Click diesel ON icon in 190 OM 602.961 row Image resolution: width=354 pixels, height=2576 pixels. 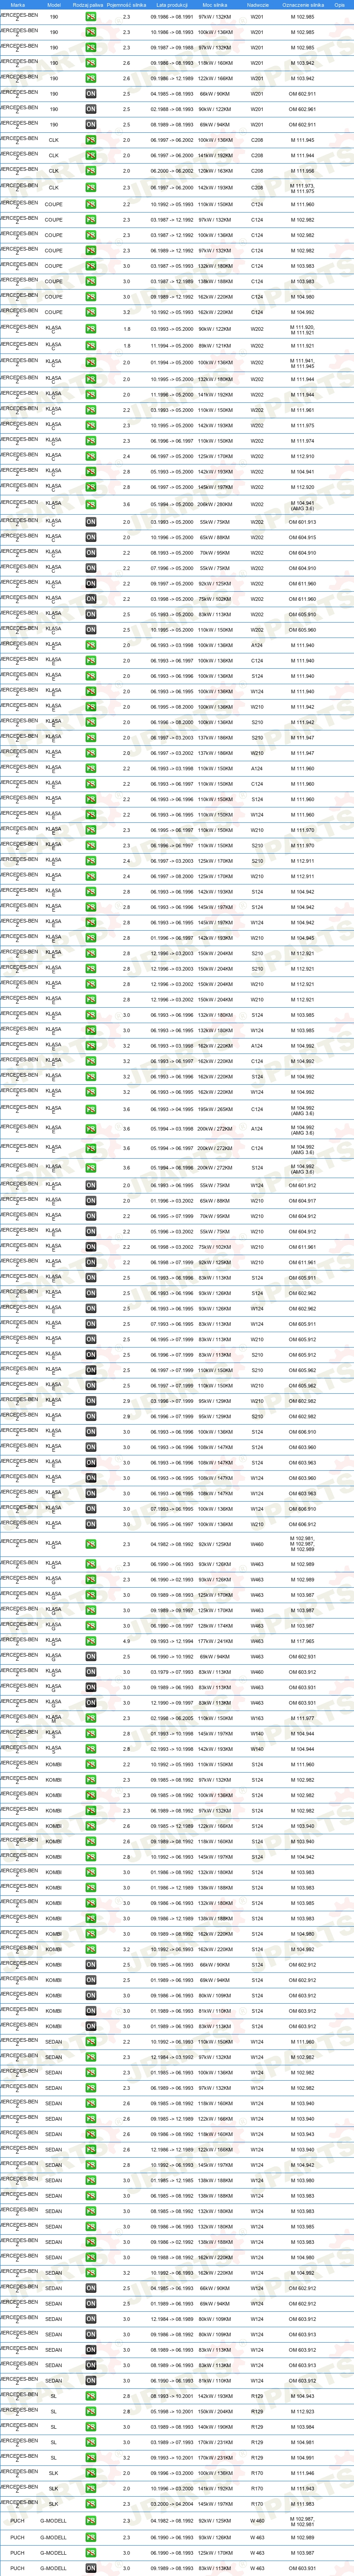pos(91,109)
